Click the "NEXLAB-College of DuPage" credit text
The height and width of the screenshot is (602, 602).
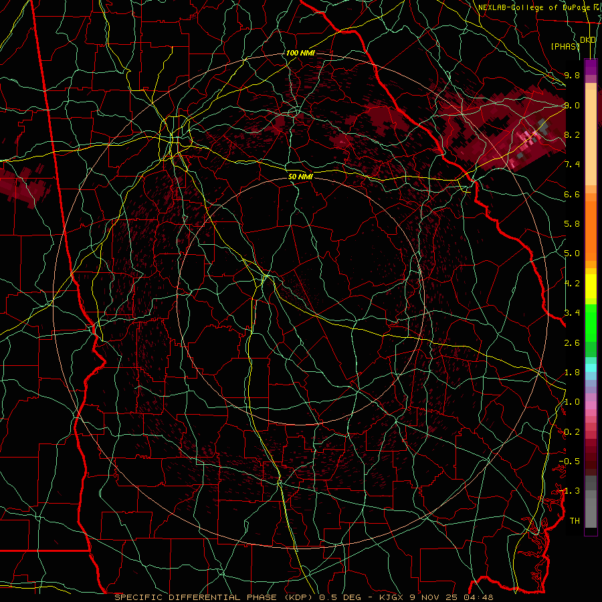click(534, 7)
